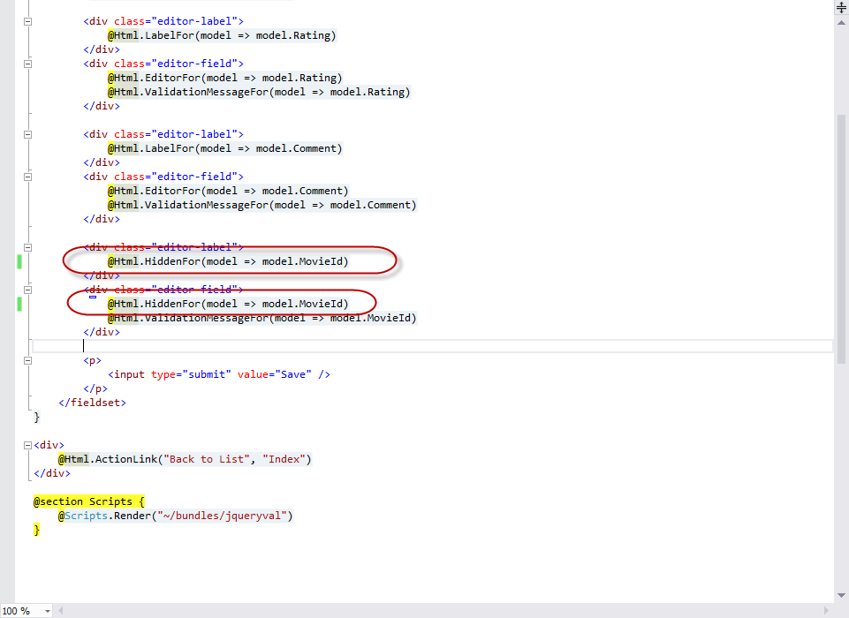849x618 pixels.
Task: Click HiddenFor MovieId under editor-field div
Action: pos(228,304)
